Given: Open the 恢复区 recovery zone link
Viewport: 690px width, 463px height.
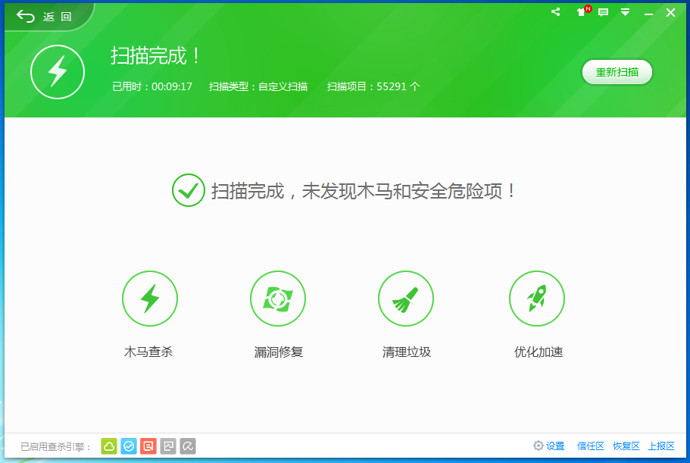Looking at the screenshot, I should (626, 446).
